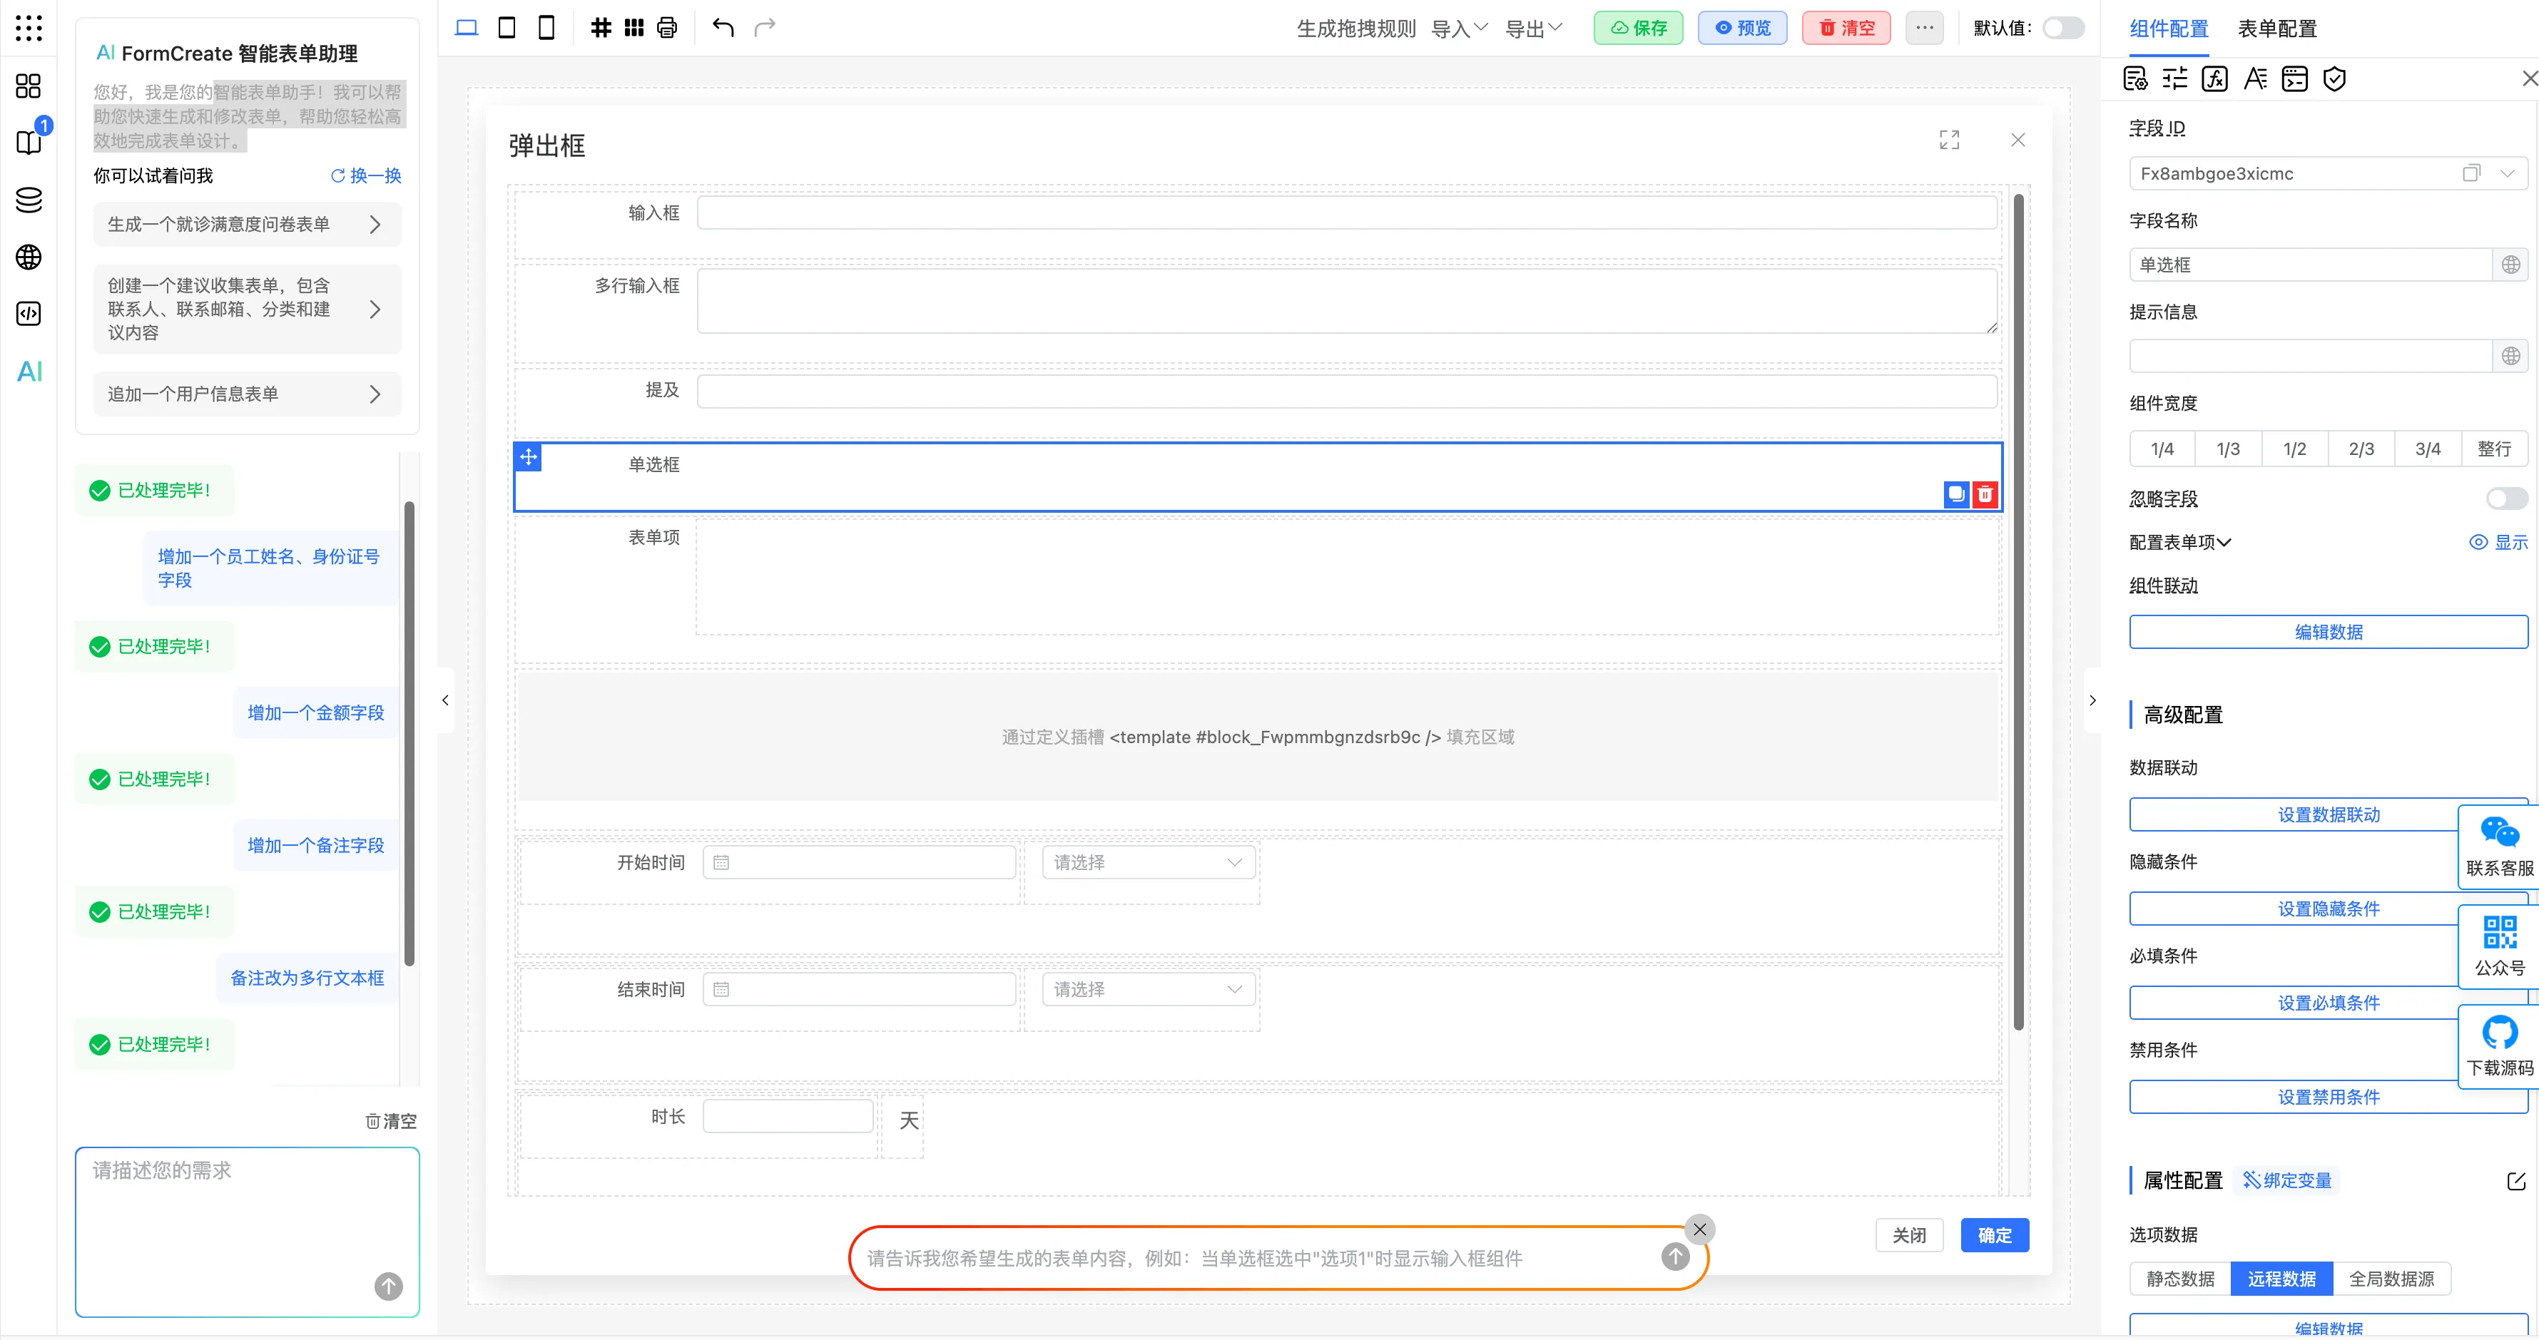Click the red delete icon on 单选框
The height and width of the screenshot is (1340, 2539).
(1985, 493)
